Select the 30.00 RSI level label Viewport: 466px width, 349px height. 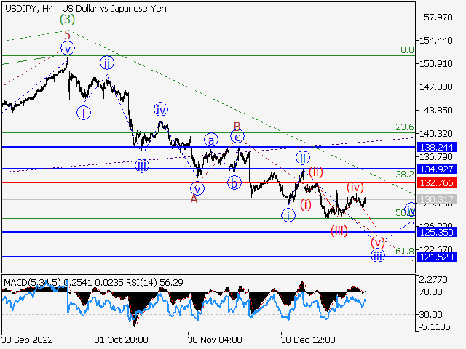[430, 314]
